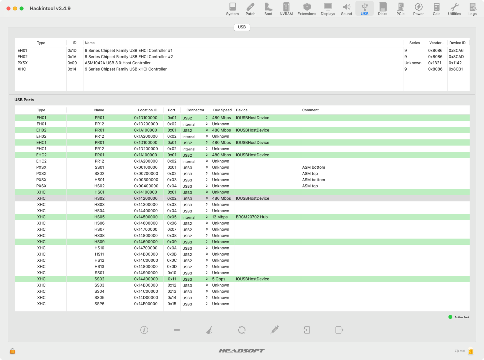The width and height of the screenshot is (484, 360).
Task: Open Connector dropdown for EH02 PR12 row
Action: 195,137
